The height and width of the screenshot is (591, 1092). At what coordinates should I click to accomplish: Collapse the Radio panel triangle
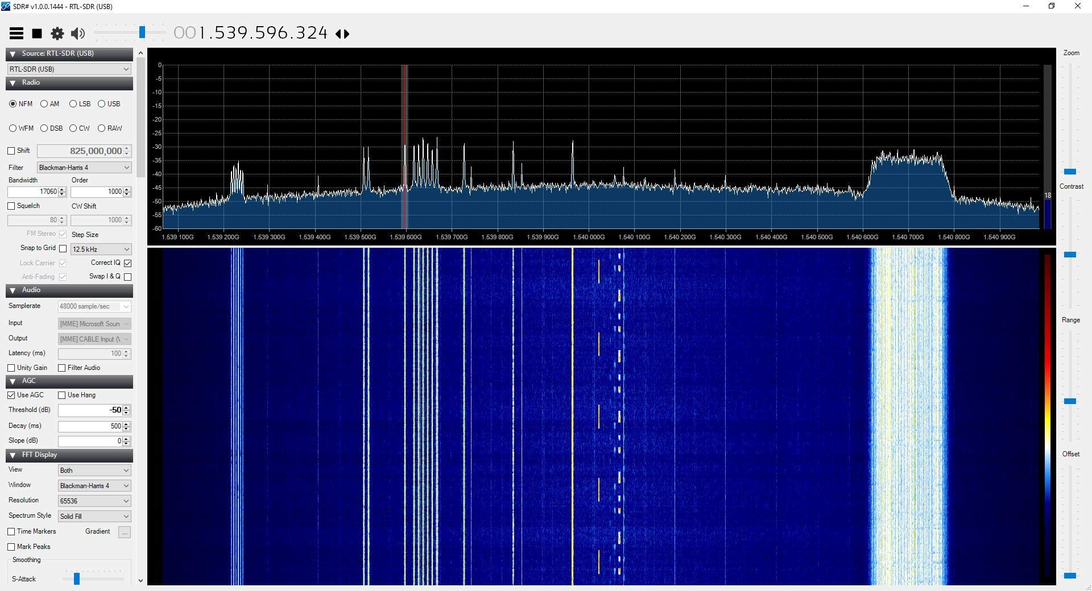[13, 83]
